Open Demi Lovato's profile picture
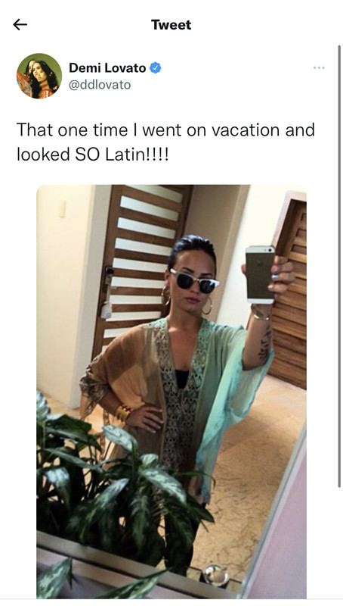 39,77
